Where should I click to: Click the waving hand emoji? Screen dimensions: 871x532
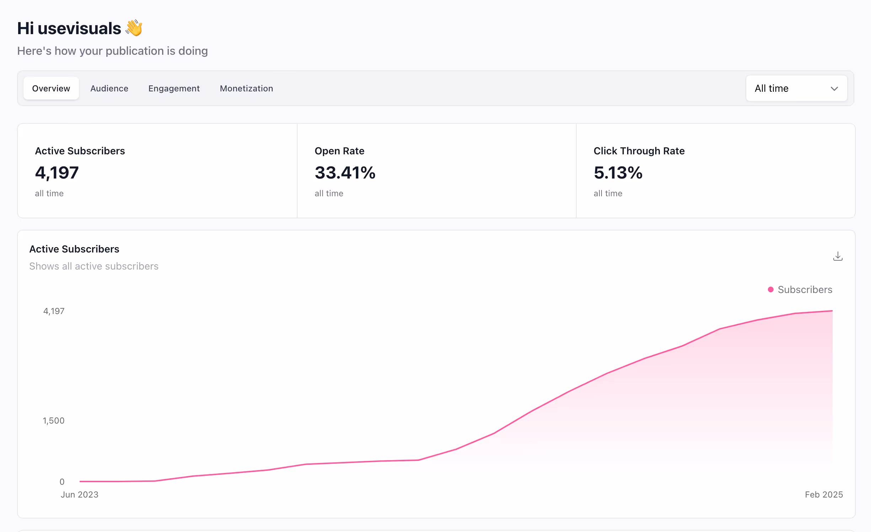(x=134, y=28)
